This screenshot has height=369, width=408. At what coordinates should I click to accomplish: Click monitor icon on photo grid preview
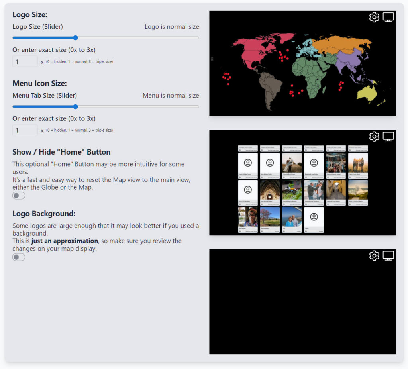pos(388,137)
